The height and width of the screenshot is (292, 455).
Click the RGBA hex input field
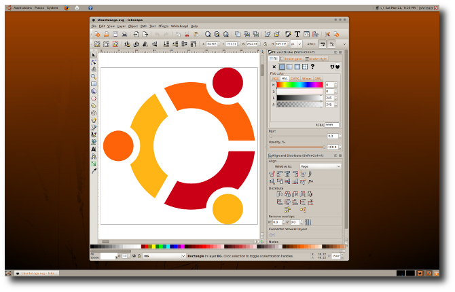tap(331, 125)
